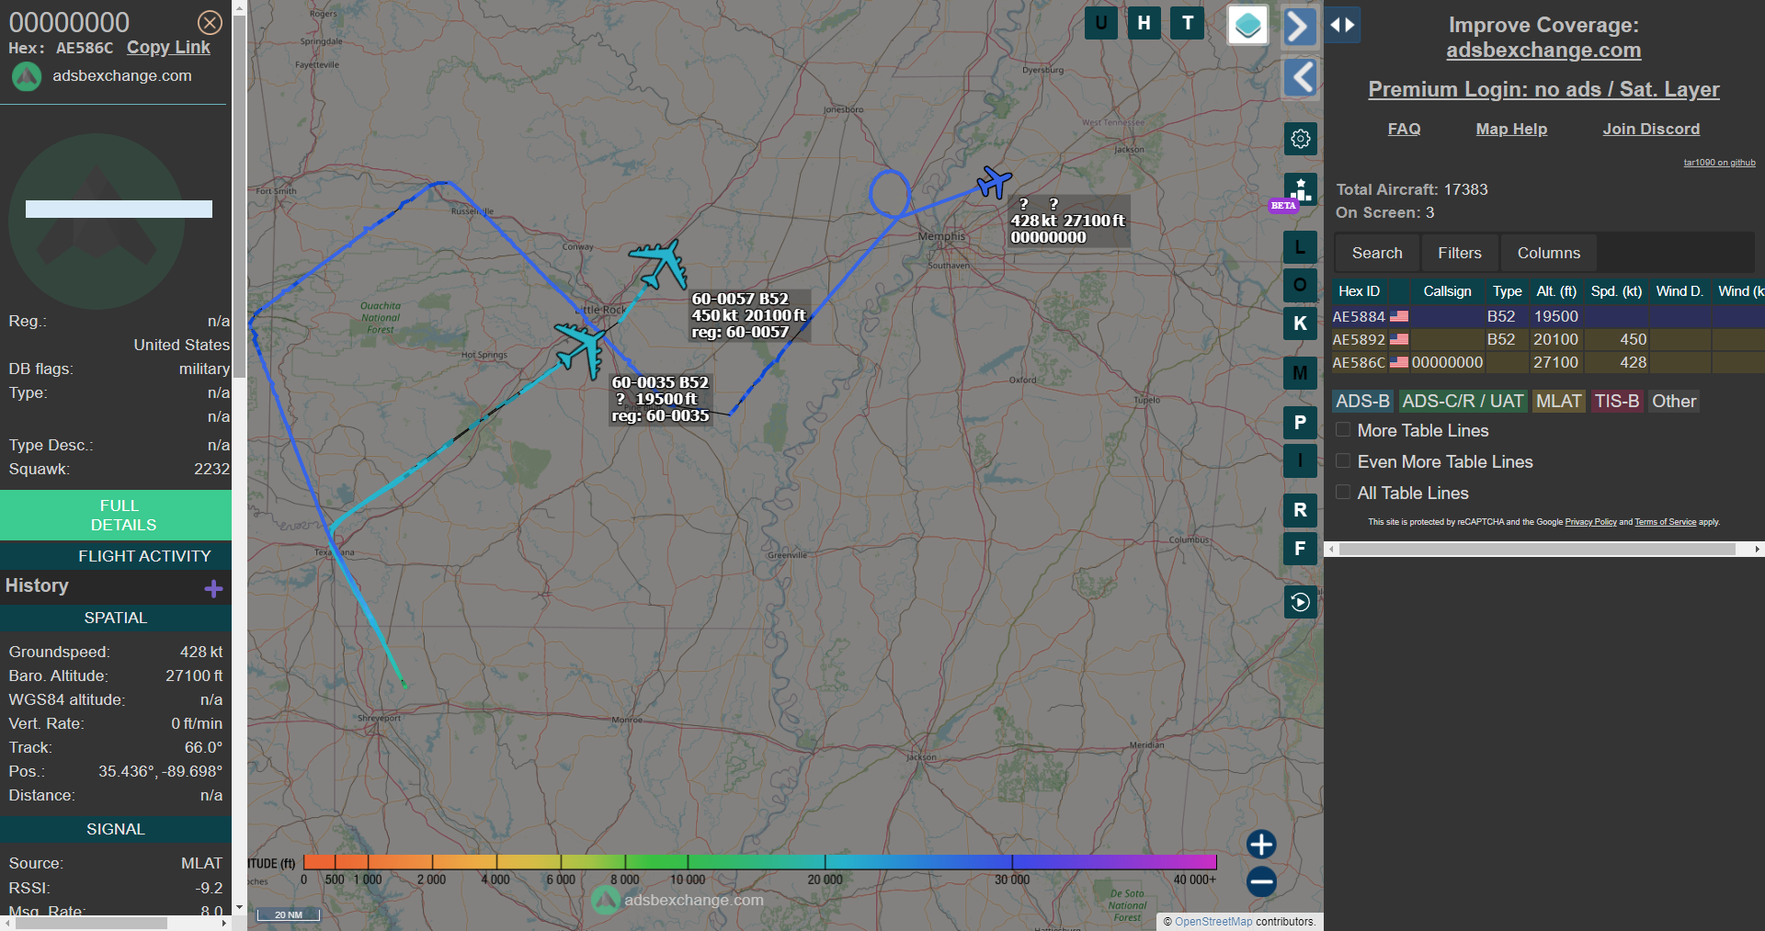Viewport: 1765px width, 931px height.
Task: Open the Join Discord link
Action: click(x=1651, y=129)
